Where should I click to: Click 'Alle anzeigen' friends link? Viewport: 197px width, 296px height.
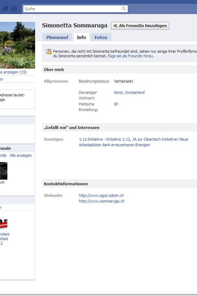[21, 155]
